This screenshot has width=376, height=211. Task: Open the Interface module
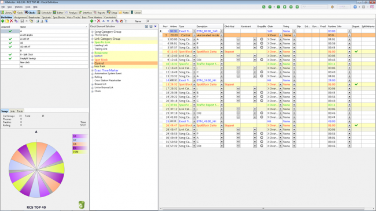point(86,13)
